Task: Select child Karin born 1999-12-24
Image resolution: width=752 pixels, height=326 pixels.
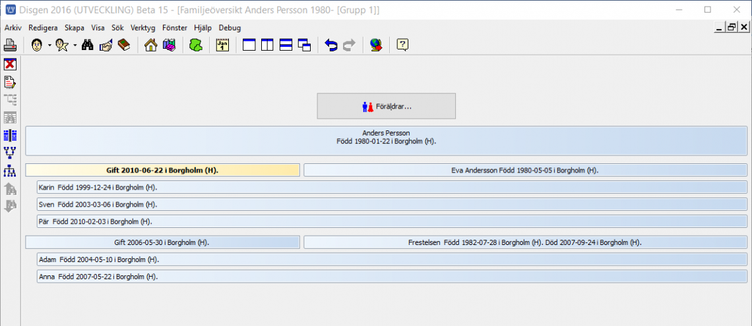Action: click(392, 187)
